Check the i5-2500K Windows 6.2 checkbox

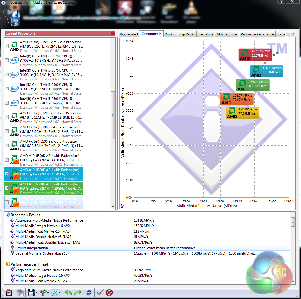[7, 89]
